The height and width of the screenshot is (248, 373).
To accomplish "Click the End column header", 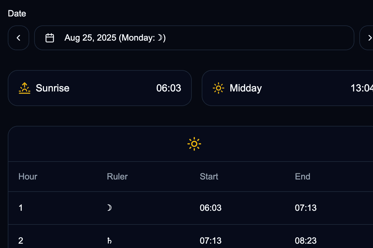I will [302, 177].
